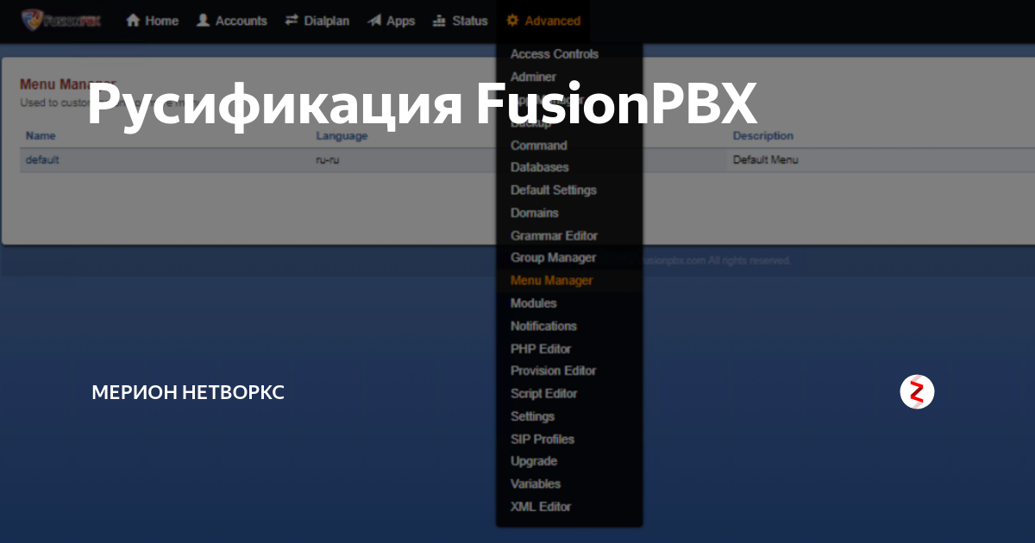Click the paper plane icon beside Apps
This screenshot has height=543, width=1035.
click(374, 21)
